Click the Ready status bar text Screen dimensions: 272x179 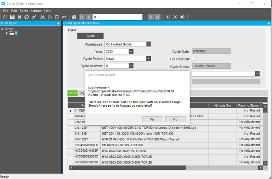4,177
